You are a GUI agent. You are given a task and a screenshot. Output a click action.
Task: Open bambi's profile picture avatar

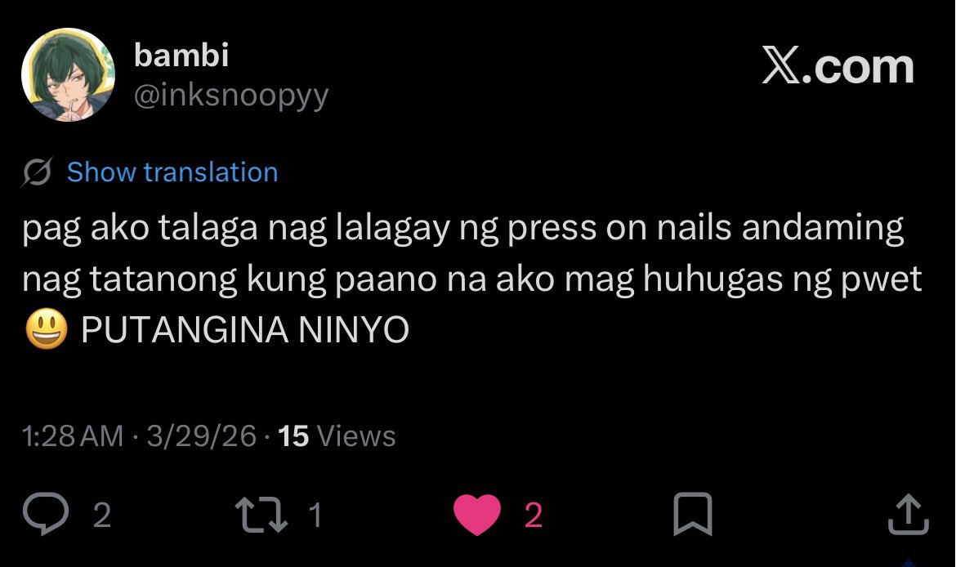69,74
